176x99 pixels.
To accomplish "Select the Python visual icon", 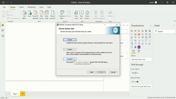I will (x=146, y=44).
